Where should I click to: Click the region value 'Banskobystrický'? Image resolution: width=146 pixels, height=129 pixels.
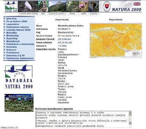click(66, 33)
